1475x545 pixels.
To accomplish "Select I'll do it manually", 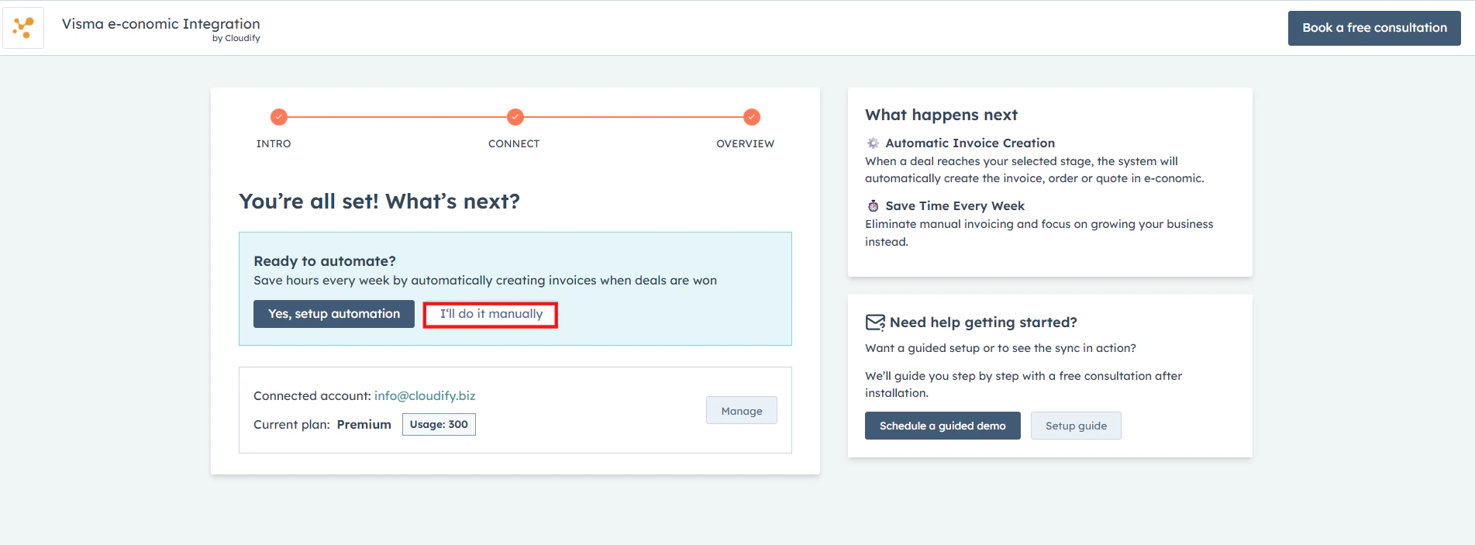I will tap(491, 314).
